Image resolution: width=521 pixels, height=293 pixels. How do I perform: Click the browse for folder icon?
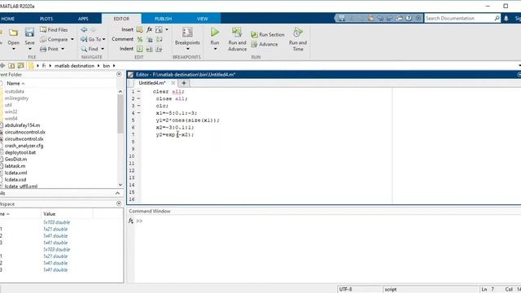(20, 65)
